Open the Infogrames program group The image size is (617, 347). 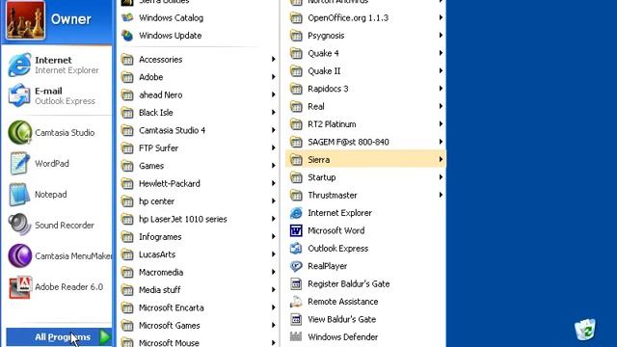pos(199,236)
